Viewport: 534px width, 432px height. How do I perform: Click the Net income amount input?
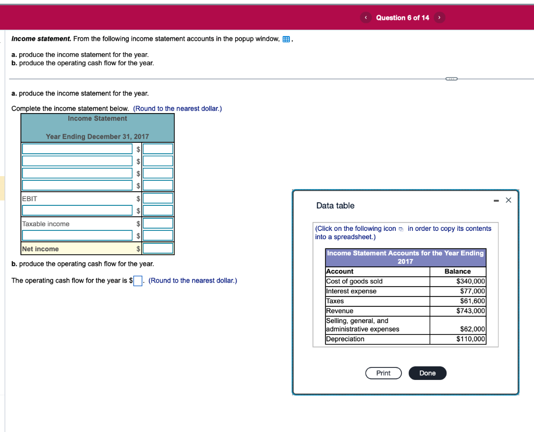pos(158,248)
